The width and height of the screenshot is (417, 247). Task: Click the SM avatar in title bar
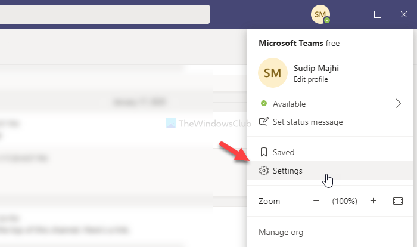pyautogui.click(x=320, y=14)
